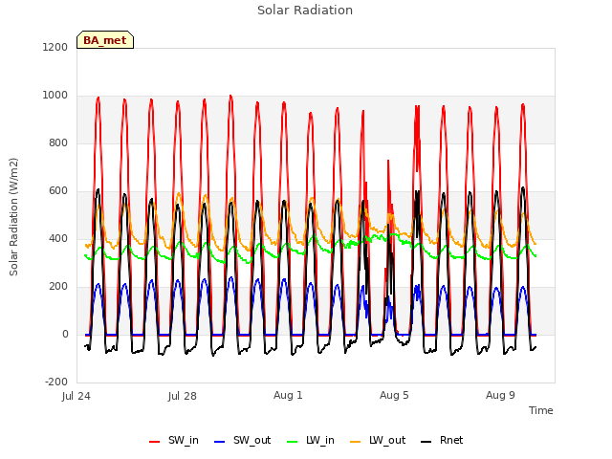This screenshot has width=612, height=459.
Task: Click the BA_met annotation label
Action: (x=105, y=40)
